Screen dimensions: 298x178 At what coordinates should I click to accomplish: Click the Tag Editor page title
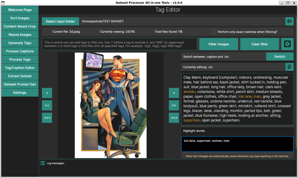pyautogui.click(x=168, y=10)
